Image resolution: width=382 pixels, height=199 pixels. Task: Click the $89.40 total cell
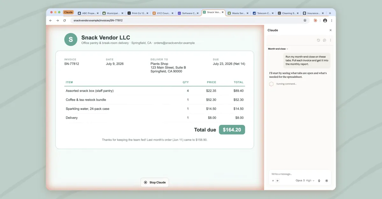tap(239, 91)
